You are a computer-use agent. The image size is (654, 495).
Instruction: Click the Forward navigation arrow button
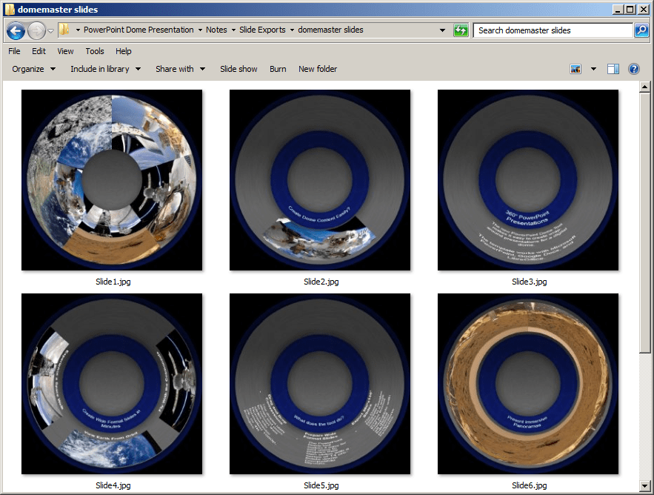[x=36, y=31]
